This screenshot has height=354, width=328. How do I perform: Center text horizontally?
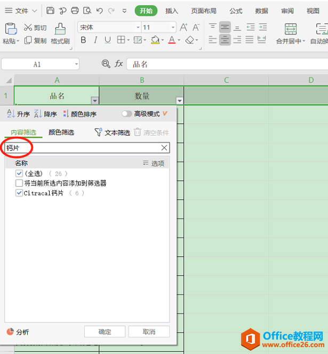click(225, 40)
